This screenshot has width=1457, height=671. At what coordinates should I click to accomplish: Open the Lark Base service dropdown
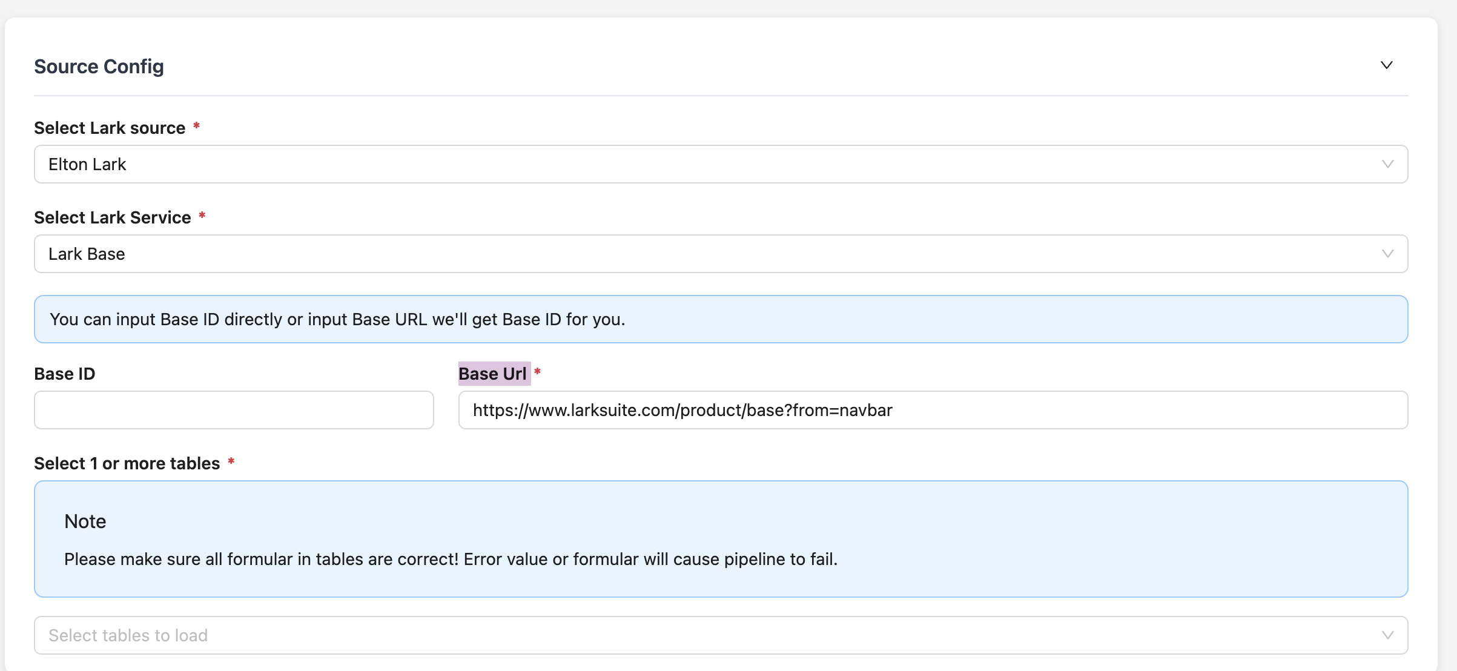721,254
